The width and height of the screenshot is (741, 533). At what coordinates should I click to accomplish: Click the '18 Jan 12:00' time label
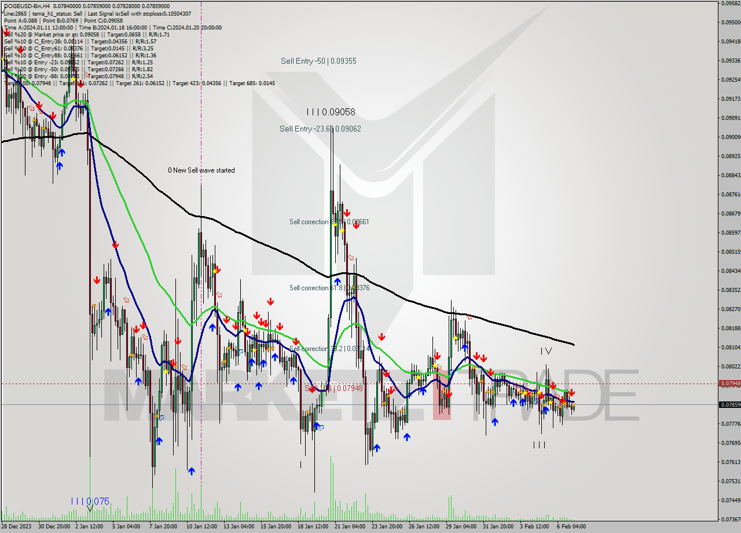coord(313,526)
